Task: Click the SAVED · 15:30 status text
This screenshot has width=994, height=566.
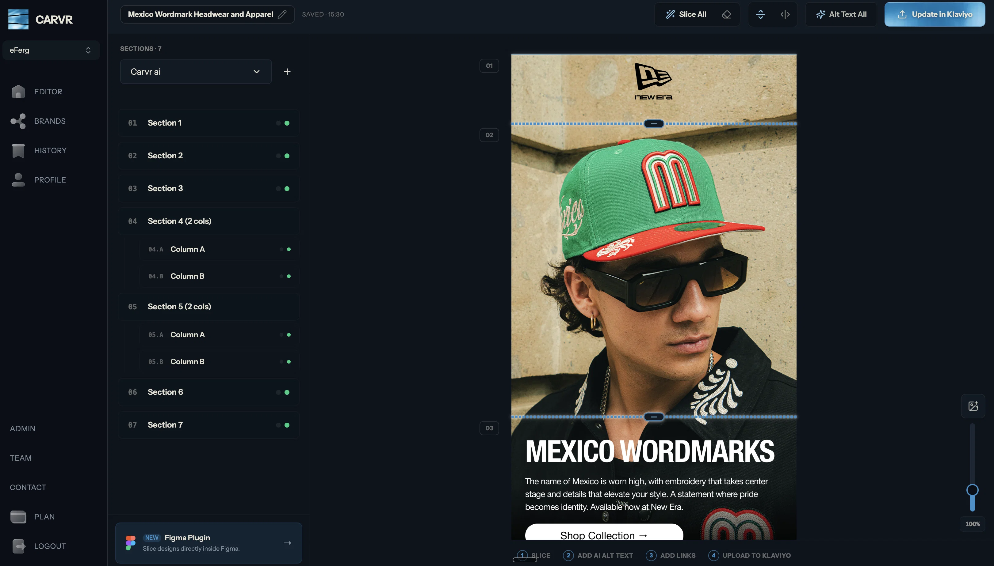Action: point(323,14)
